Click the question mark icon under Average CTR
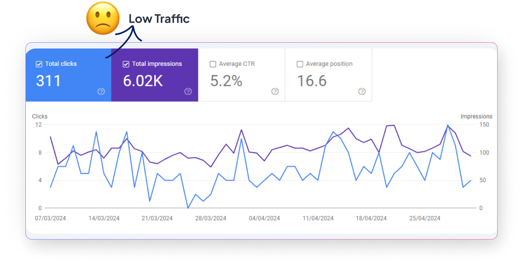 point(275,91)
